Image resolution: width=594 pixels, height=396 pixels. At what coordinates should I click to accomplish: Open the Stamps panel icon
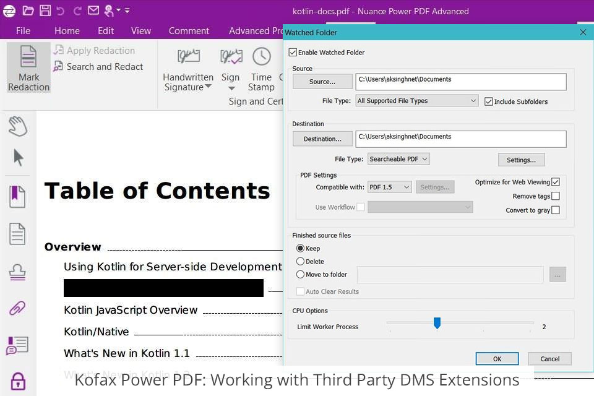point(17,272)
